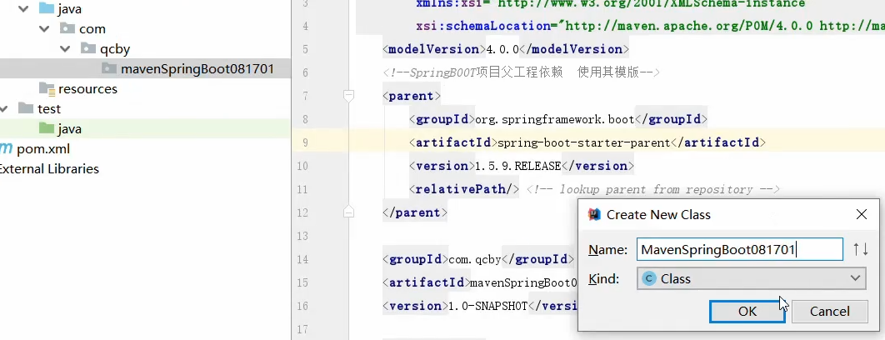Click the relativePath tag line
This screenshot has width=885, height=340.
point(464,189)
